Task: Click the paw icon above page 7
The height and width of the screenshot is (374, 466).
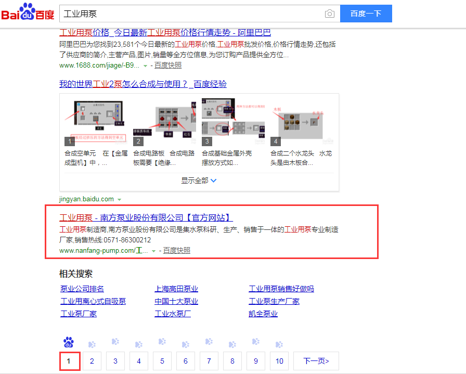Action: point(209,341)
